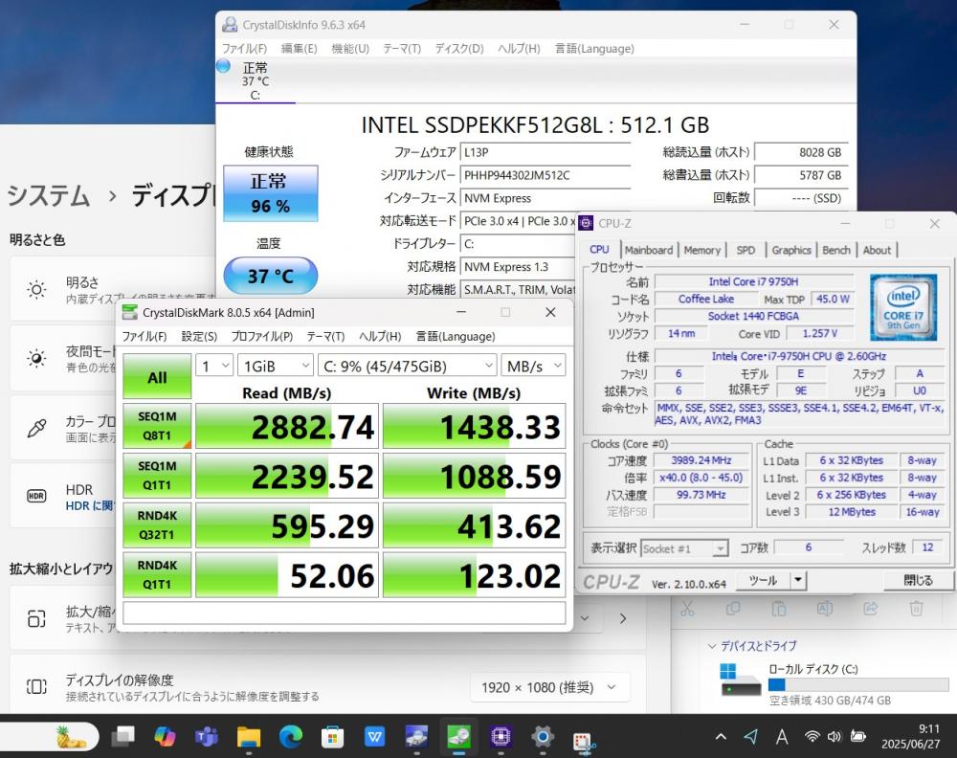Run SEQ1M Q1T1 benchmark
The image size is (957, 758).
[157, 476]
